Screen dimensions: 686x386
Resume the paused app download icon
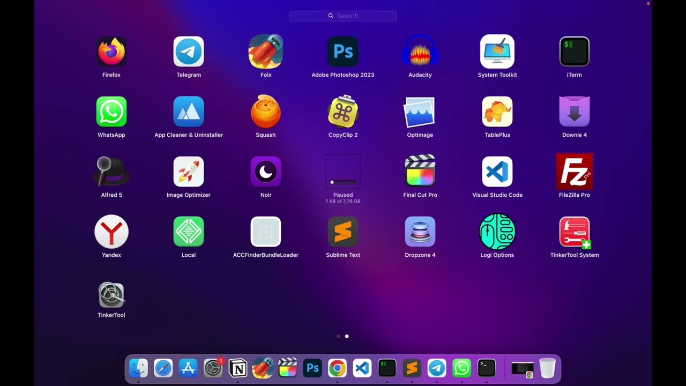click(x=343, y=172)
